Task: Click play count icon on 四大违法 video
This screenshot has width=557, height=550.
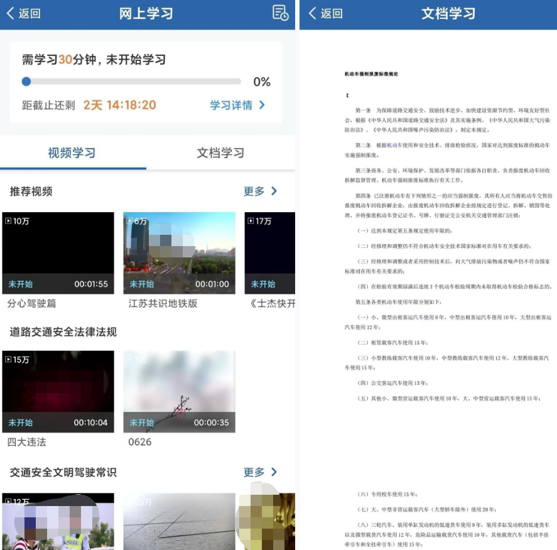Action: 8,360
